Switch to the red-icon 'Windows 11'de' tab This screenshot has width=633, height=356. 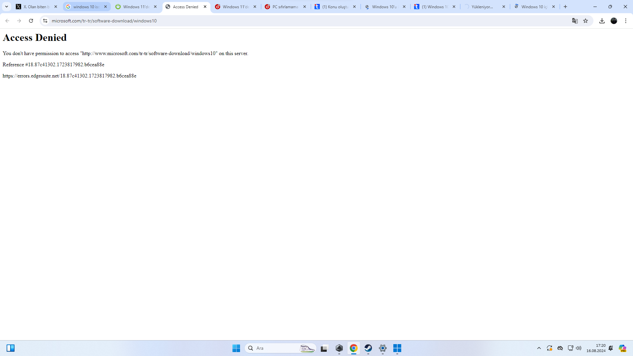point(236,7)
